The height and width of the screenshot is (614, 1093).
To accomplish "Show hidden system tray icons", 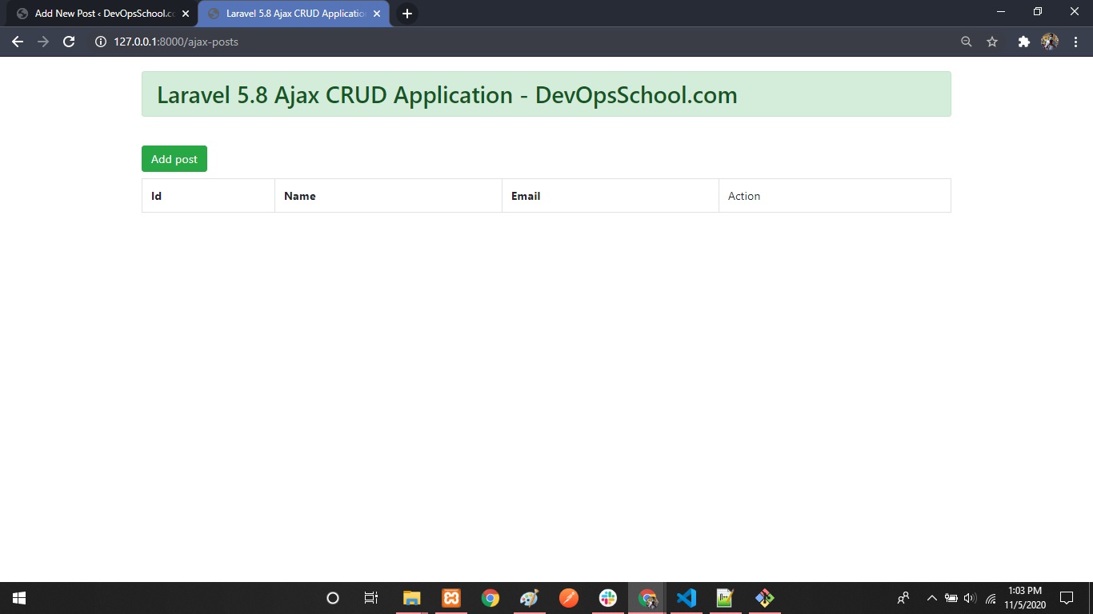I will coord(931,598).
